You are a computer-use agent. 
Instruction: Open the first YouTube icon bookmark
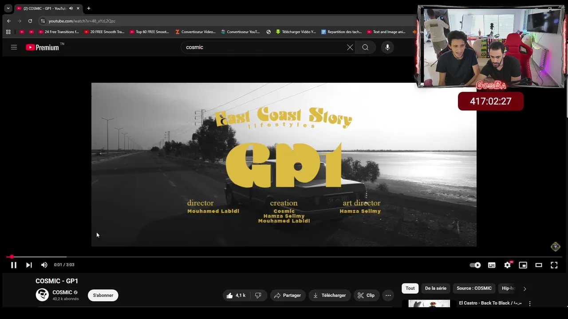click(22, 32)
